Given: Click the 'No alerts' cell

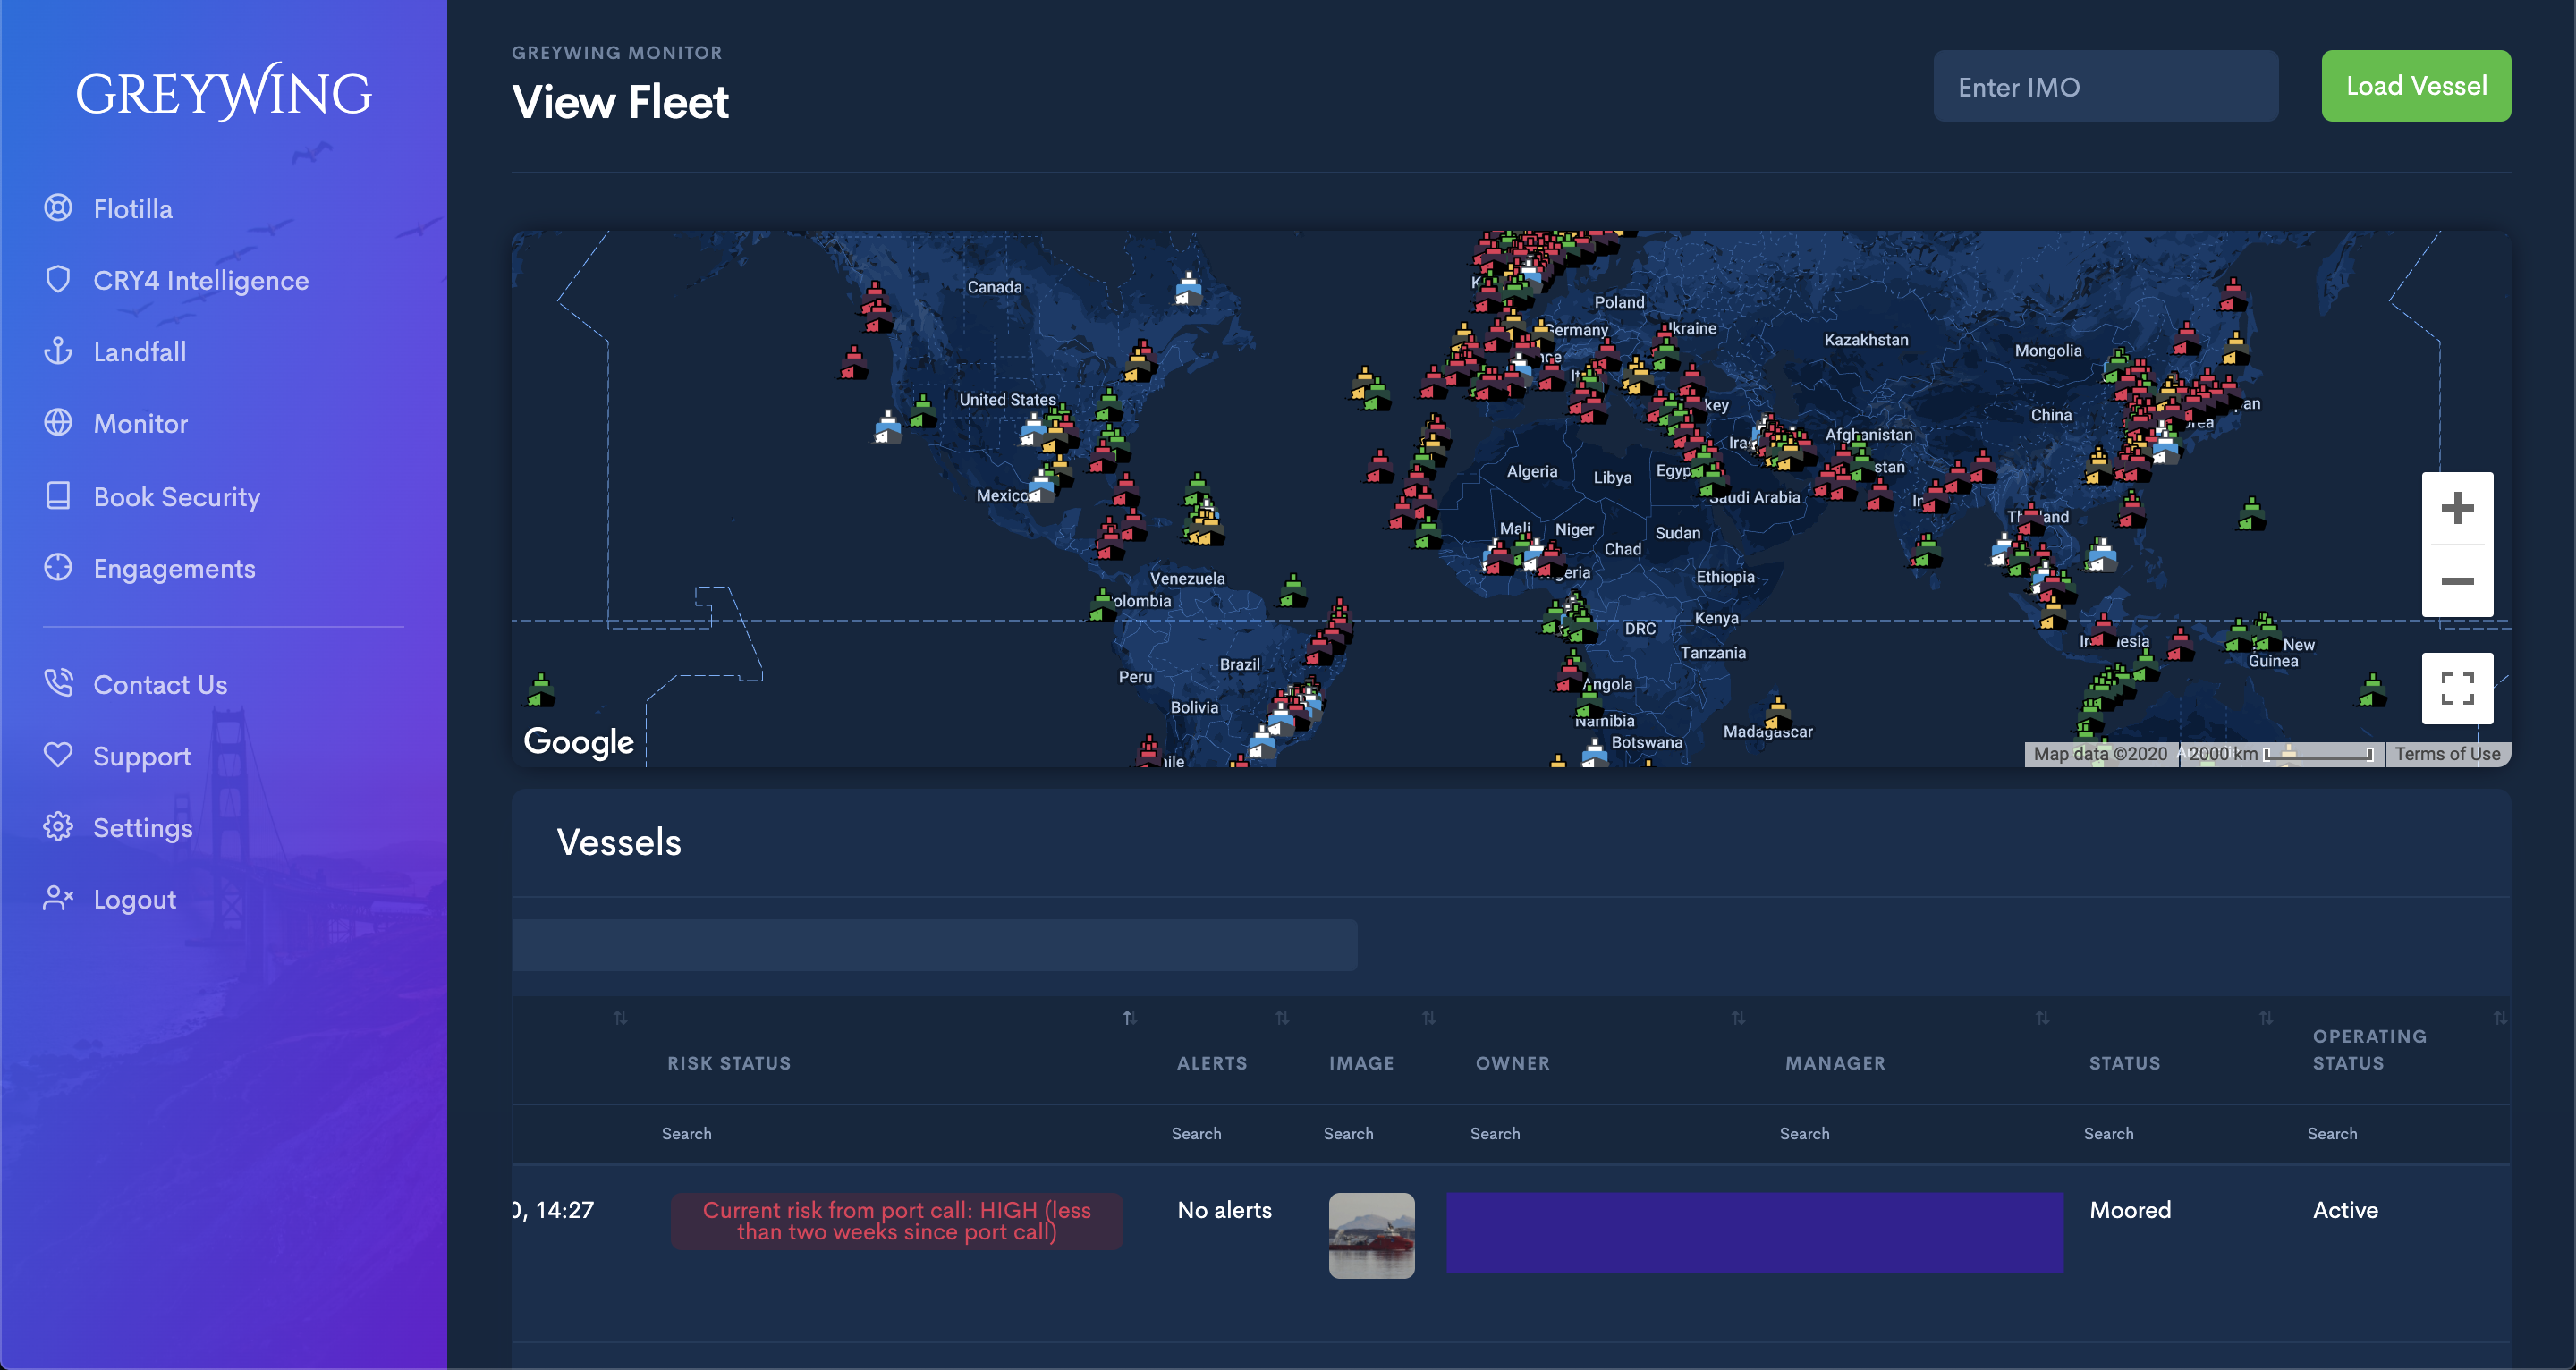Looking at the screenshot, I should tap(1224, 1210).
